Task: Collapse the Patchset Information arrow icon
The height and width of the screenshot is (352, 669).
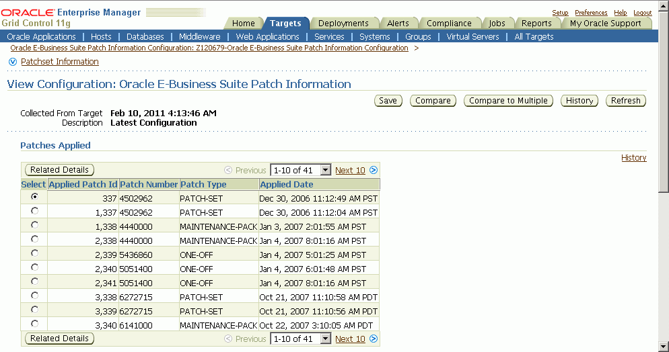Action: pyautogui.click(x=13, y=62)
